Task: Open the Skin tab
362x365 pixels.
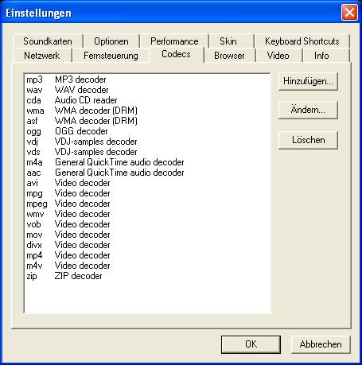Action: (x=228, y=41)
